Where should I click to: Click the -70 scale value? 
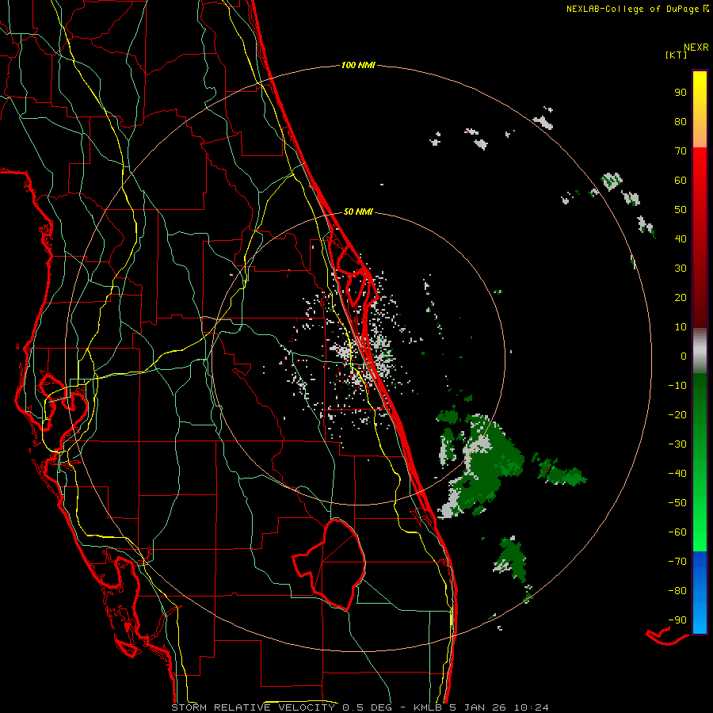[677, 562]
